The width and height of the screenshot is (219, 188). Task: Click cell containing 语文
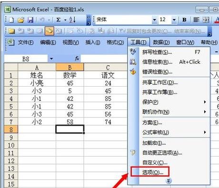[x=106, y=75]
